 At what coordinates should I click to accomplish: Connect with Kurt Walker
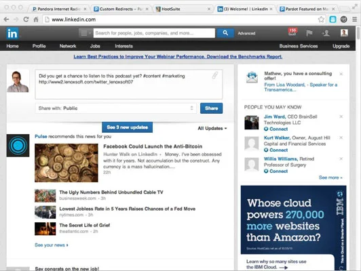pyautogui.click(x=275, y=150)
